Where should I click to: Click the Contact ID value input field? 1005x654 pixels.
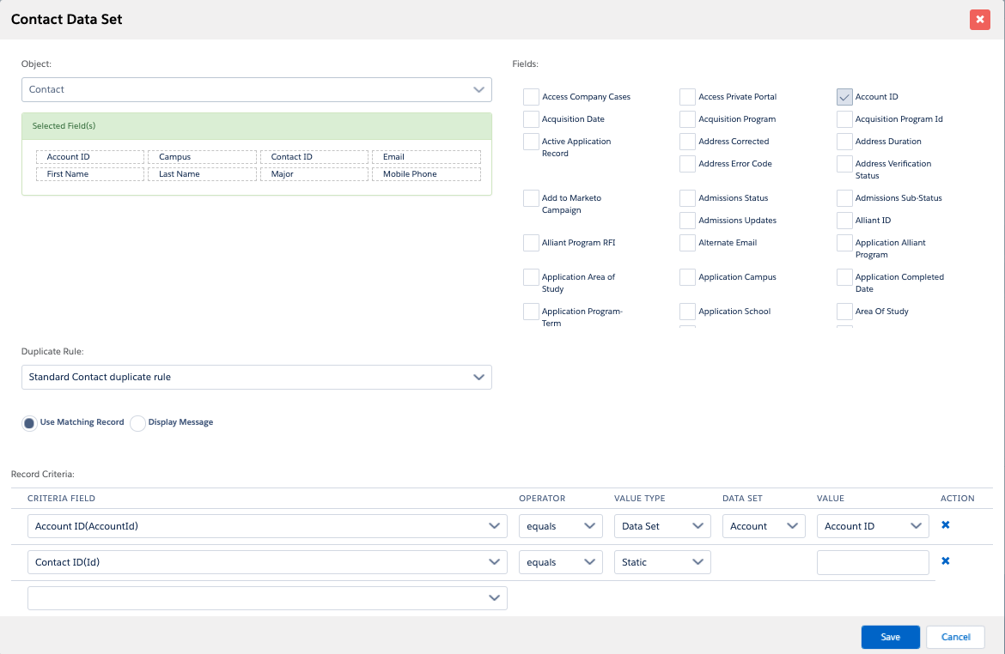point(873,562)
